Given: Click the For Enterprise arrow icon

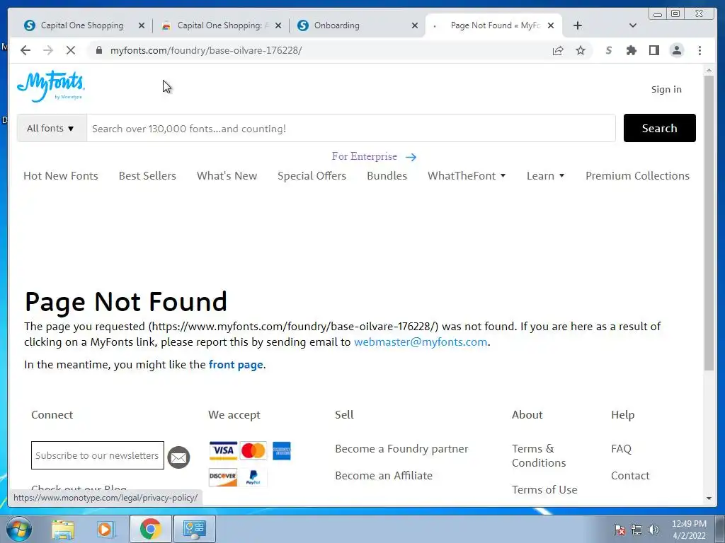Looking at the screenshot, I should point(411,157).
